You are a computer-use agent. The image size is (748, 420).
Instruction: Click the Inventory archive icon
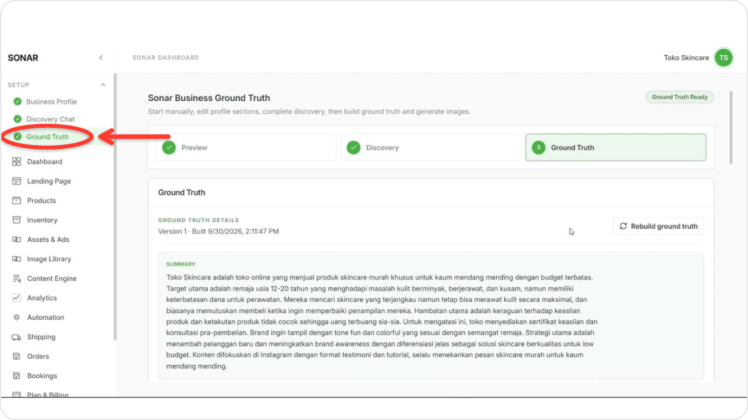[x=17, y=220]
